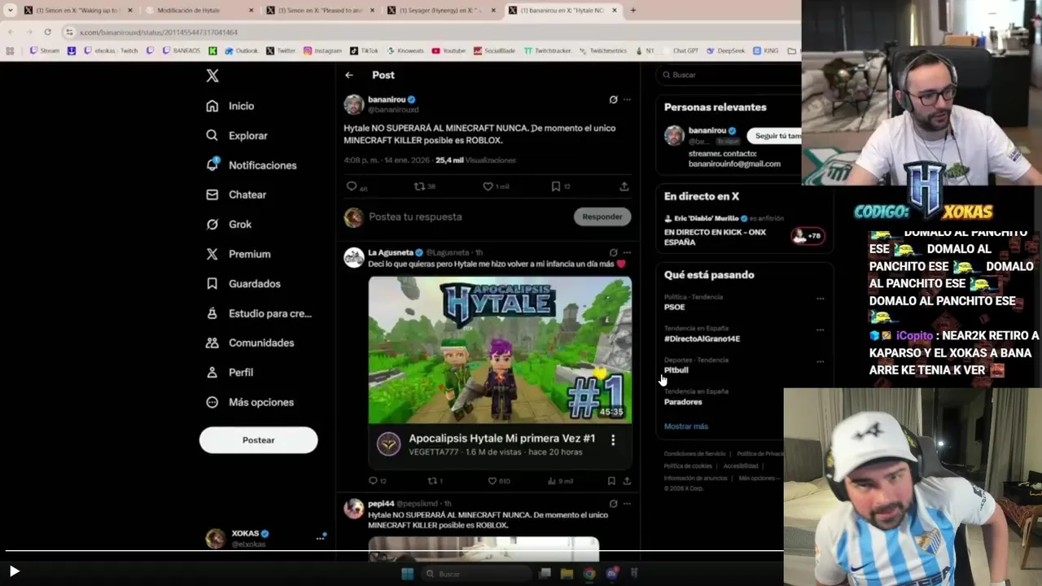Share bananirou's post

pos(624,186)
